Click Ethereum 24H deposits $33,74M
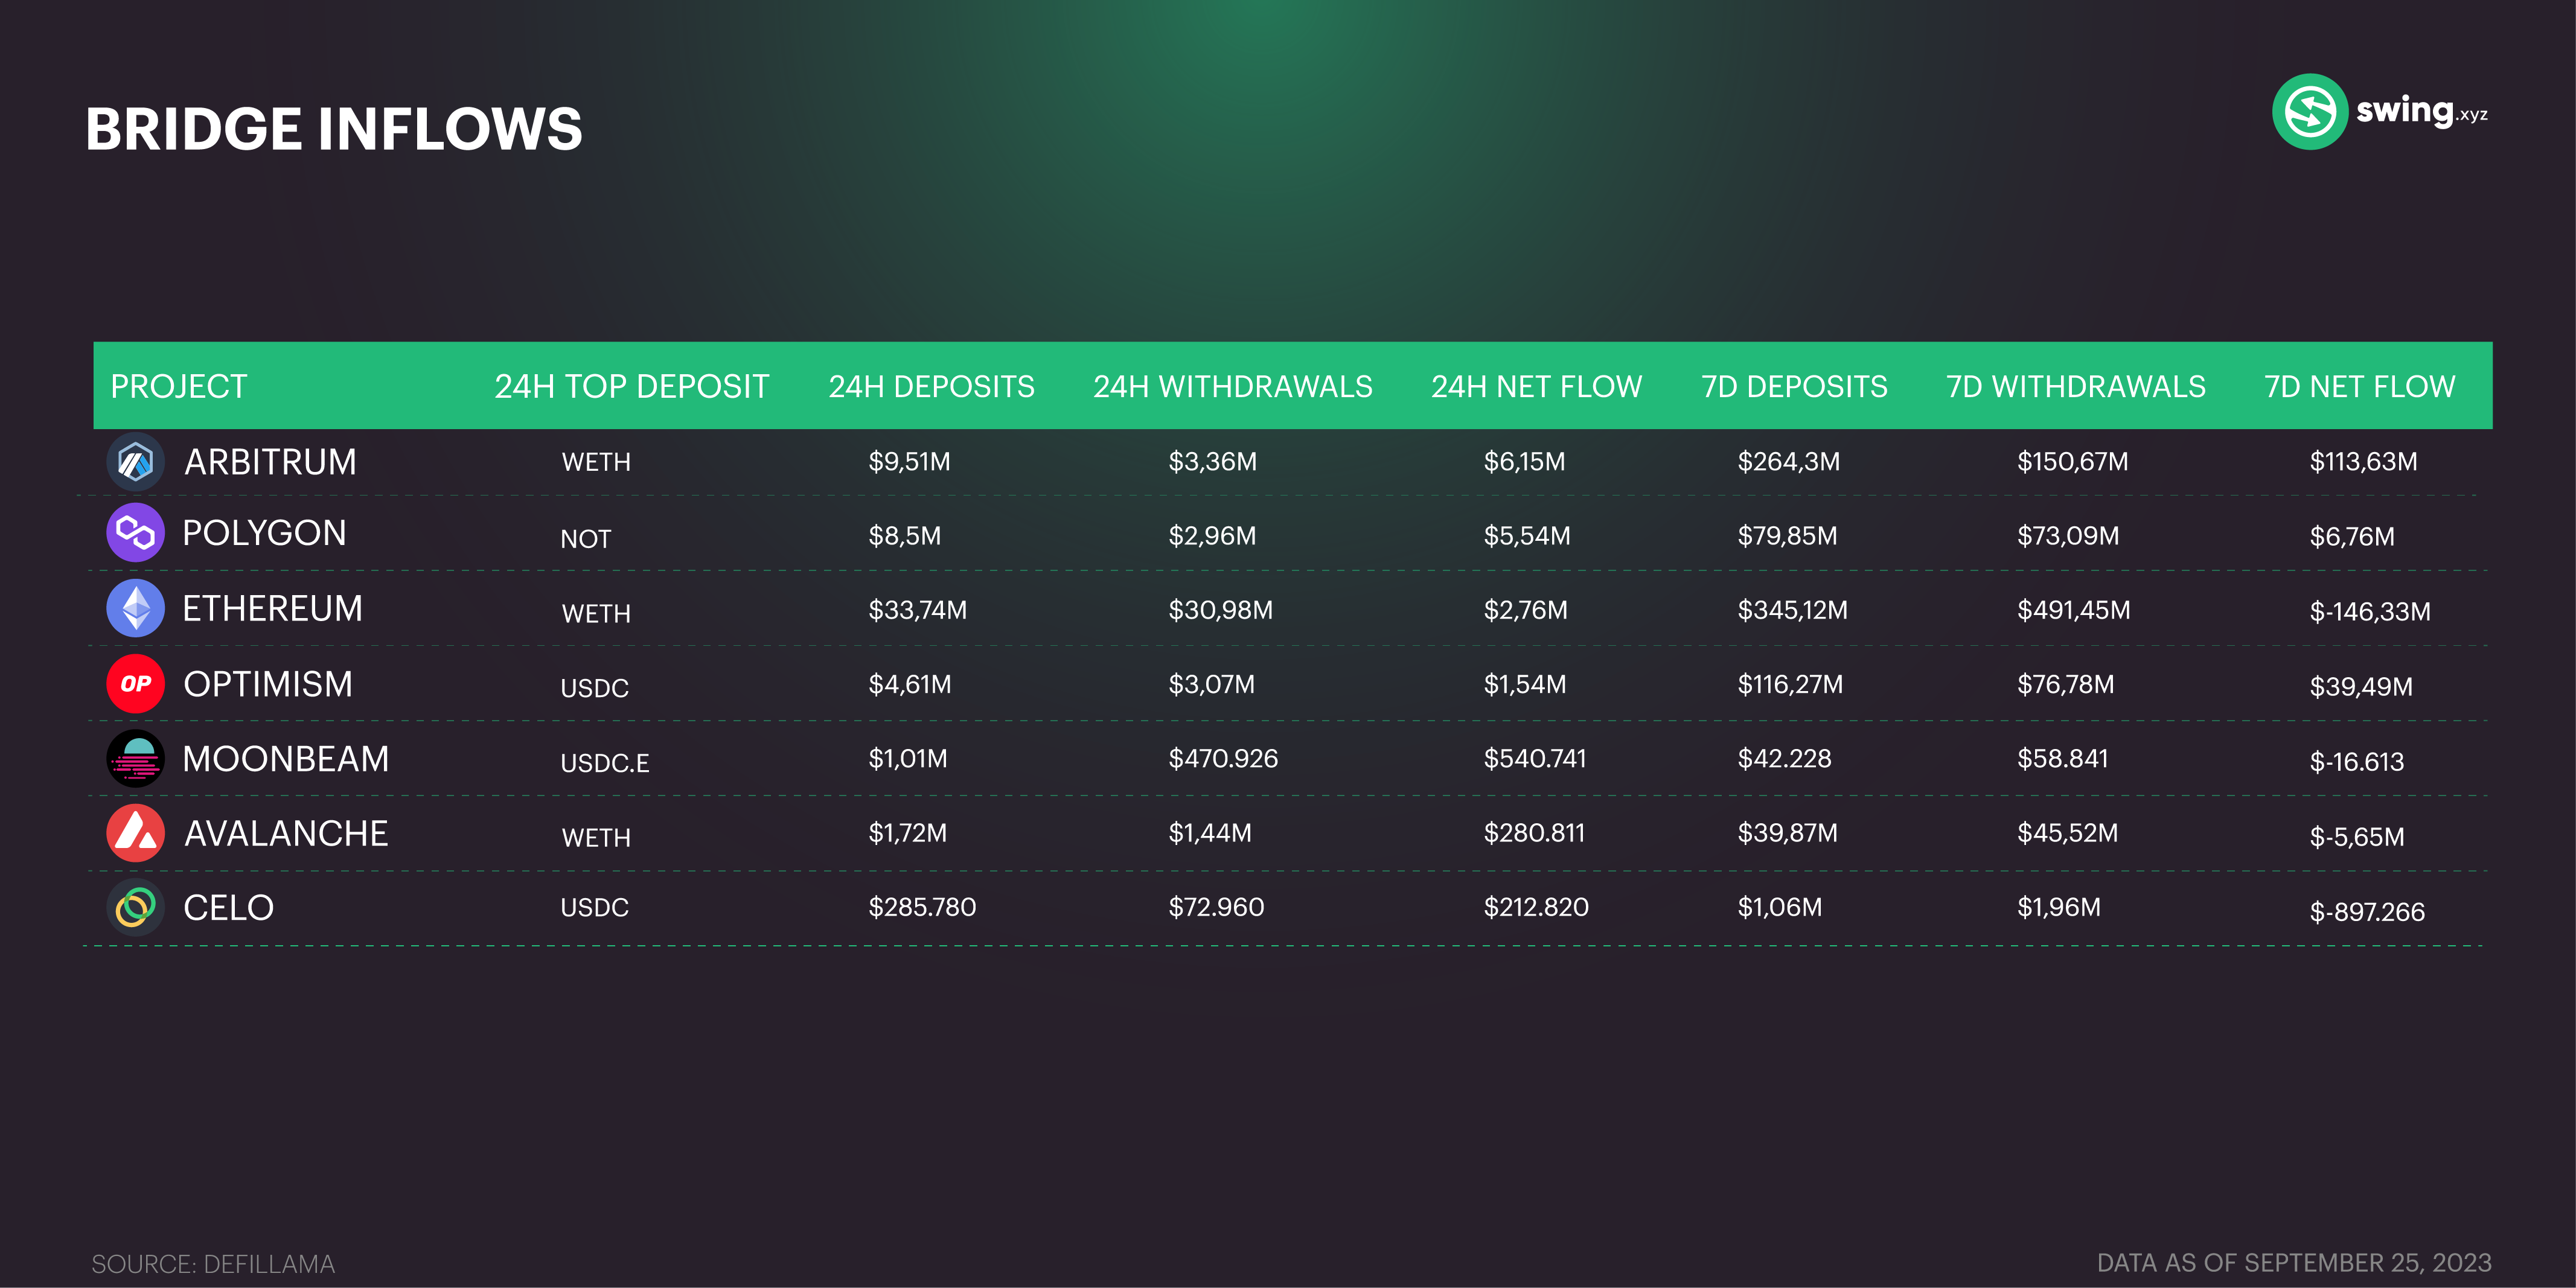2576x1288 pixels. coord(918,610)
